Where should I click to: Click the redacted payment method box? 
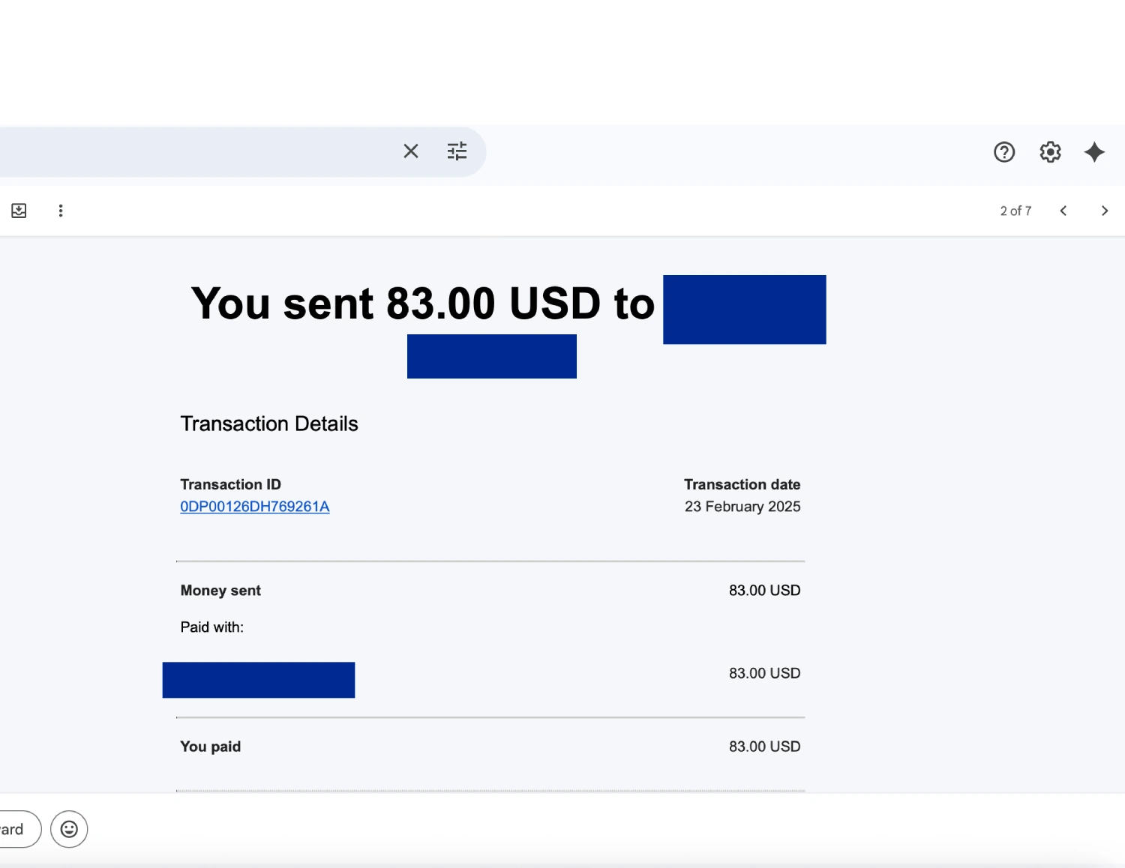click(258, 680)
